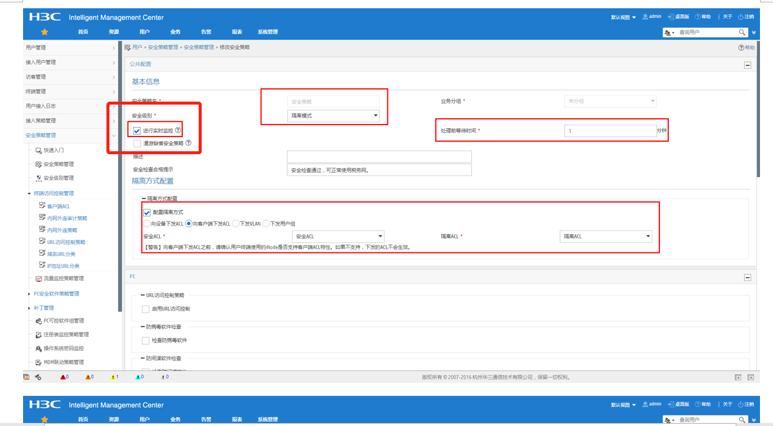Open the 系统管理 menu in the upper header
The height and width of the screenshot is (426, 773).
(267, 32)
